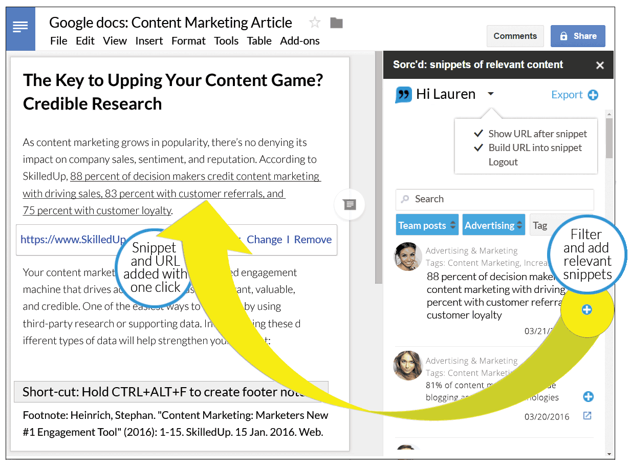630x466 pixels.
Task: Click the plus icon beside Export
Action: point(593,95)
